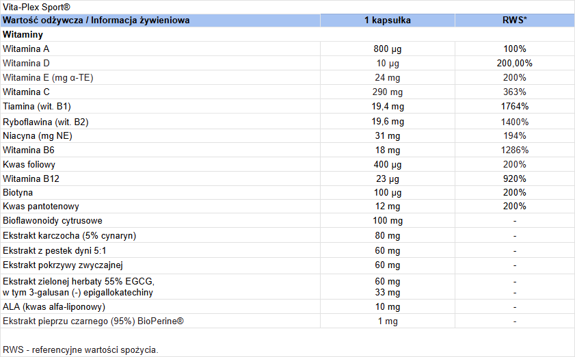Click the 'RWS - referencyjne wartości spożycia.' footnote
Screen dimensions: 575x357
tap(80, 349)
